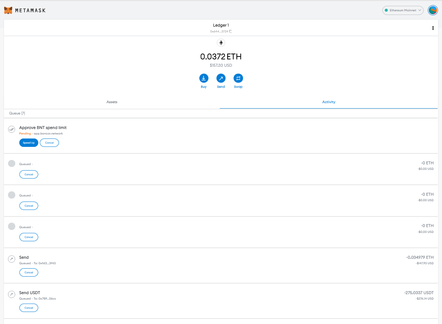Click the double-check icon of Approve BNT
This screenshot has height=324, width=442.
click(12, 129)
